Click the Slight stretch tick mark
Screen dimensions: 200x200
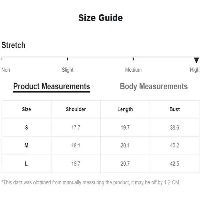(x=67, y=59)
